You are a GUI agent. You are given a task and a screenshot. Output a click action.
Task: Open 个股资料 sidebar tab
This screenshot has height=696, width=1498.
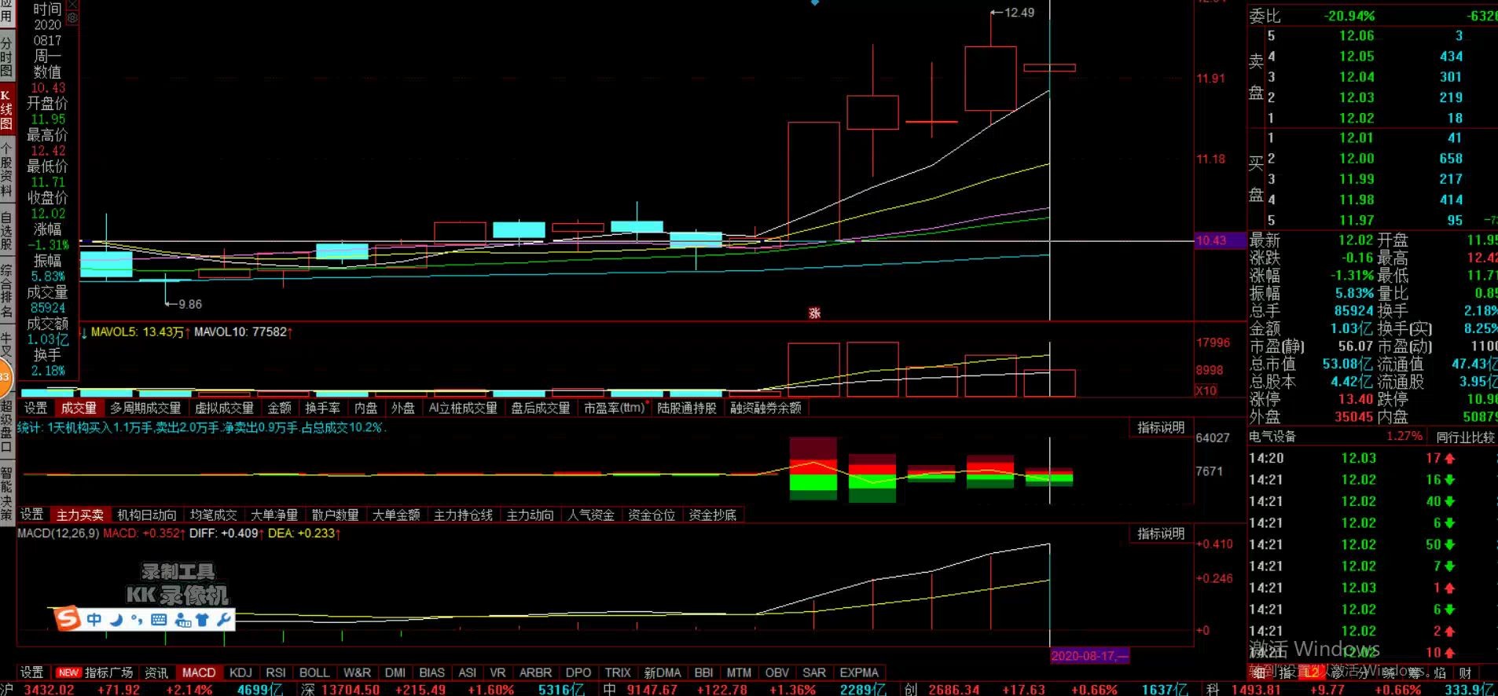tap(6, 170)
